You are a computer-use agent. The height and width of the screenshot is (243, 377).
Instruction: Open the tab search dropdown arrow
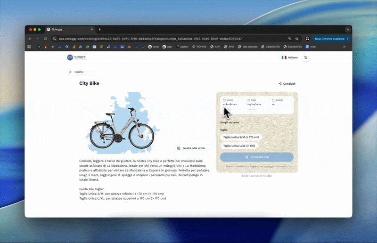tap(348, 29)
